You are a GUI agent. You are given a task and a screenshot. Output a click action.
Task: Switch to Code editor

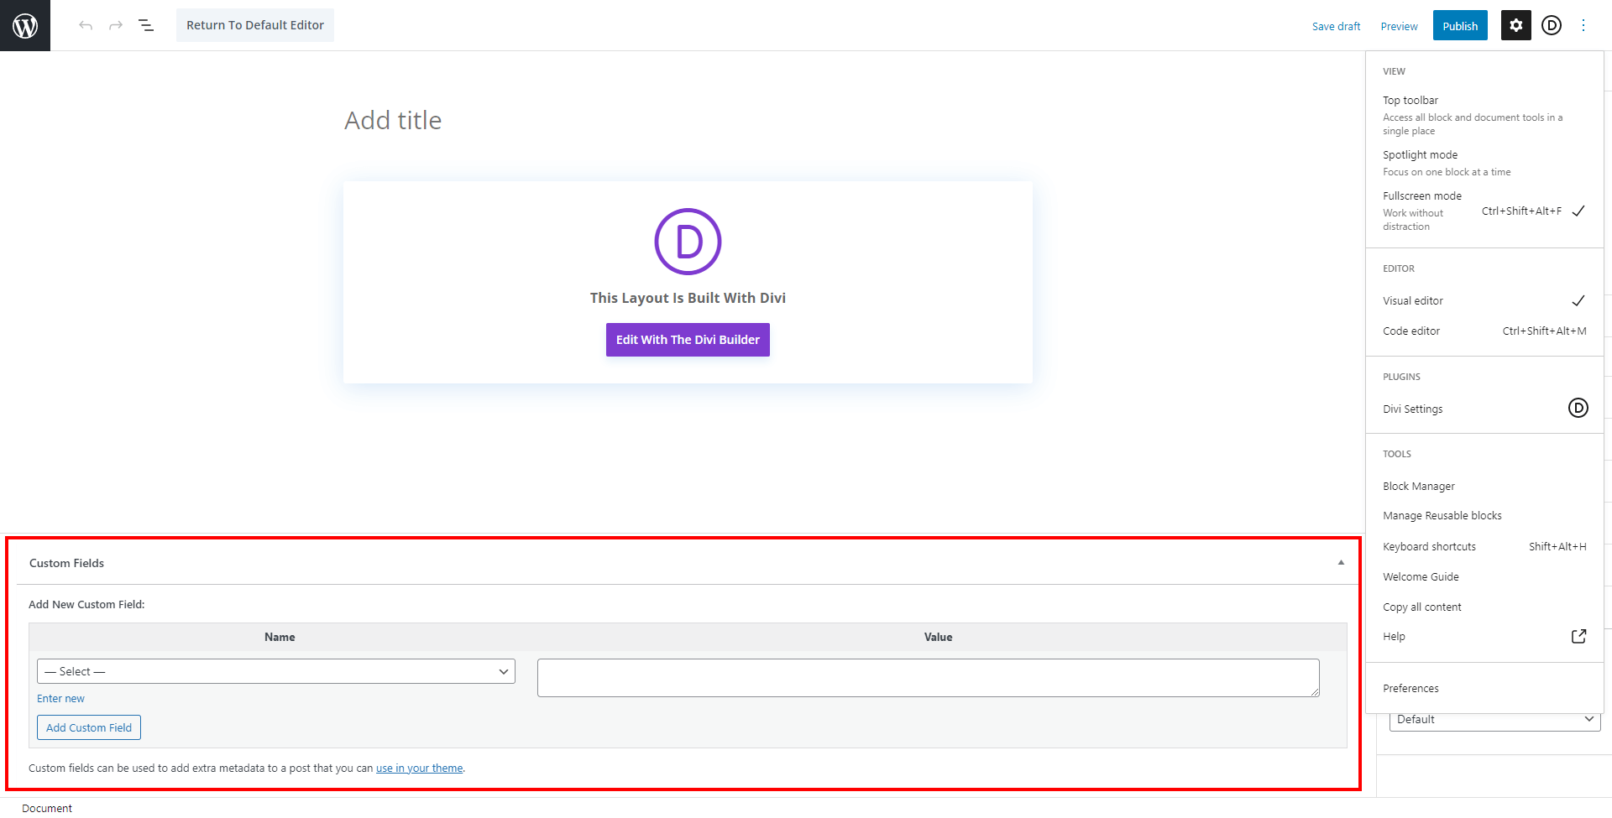pyautogui.click(x=1484, y=331)
